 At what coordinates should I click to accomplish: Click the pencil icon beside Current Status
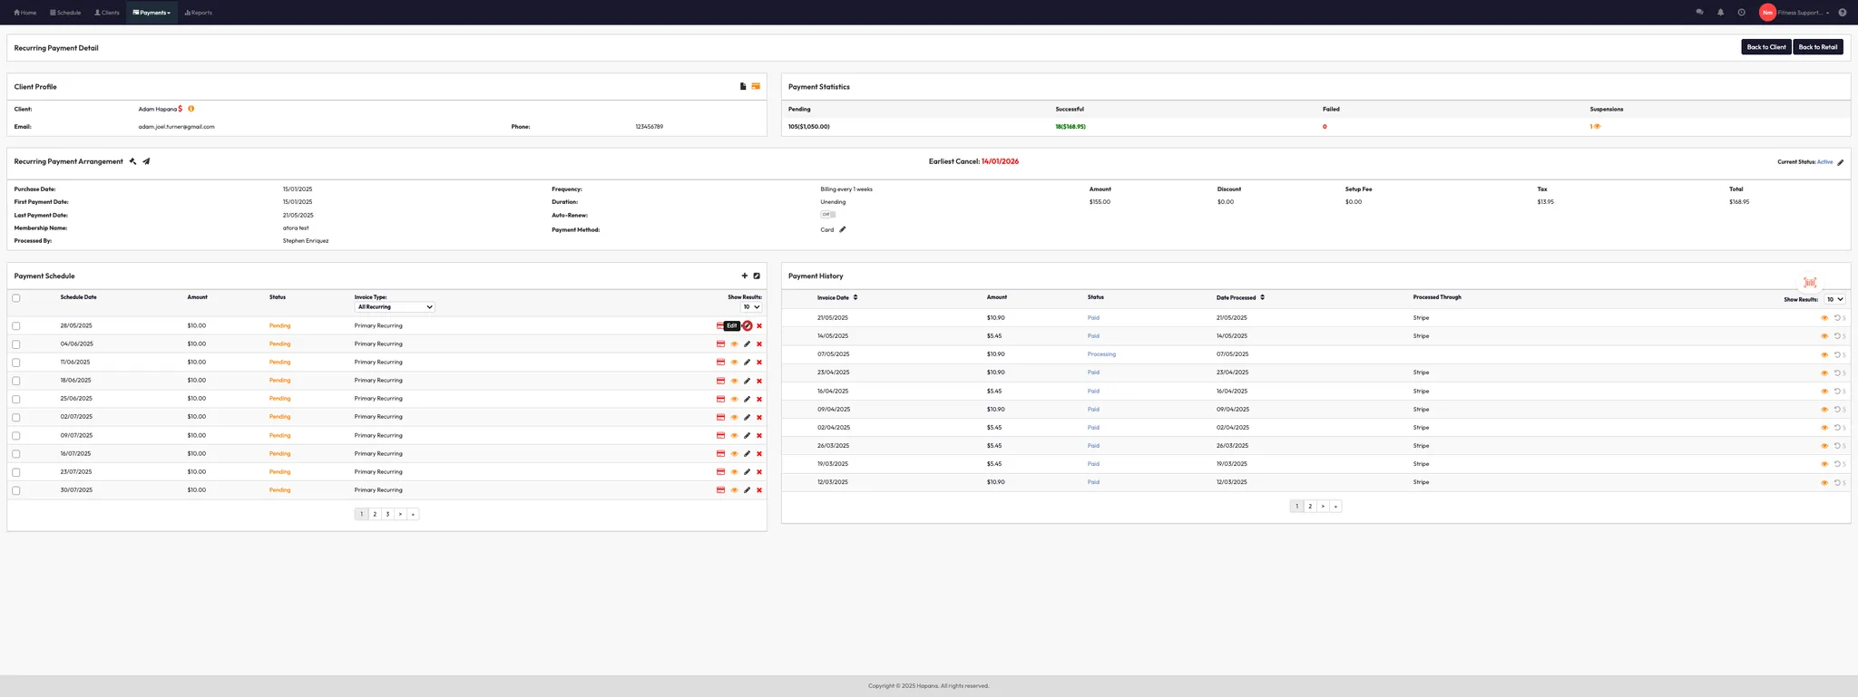tap(1840, 162)
